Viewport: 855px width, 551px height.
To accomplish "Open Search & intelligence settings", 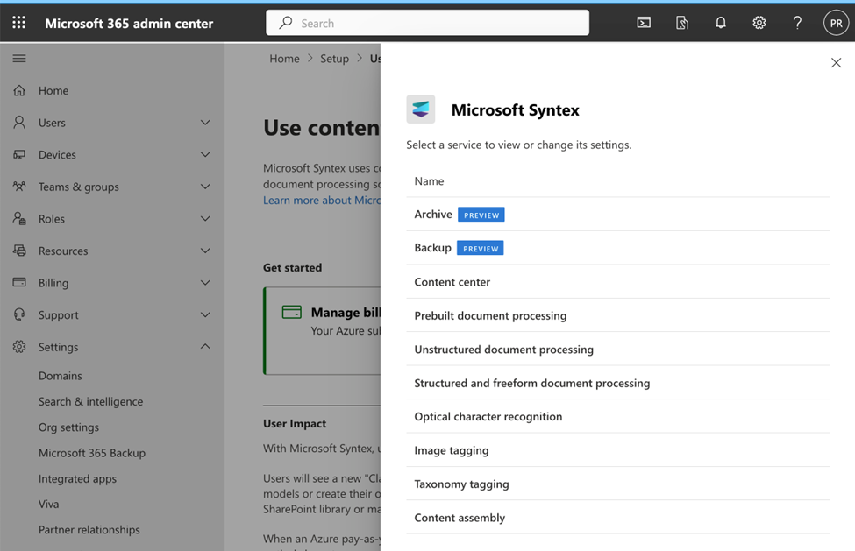I will coord(90,401).
